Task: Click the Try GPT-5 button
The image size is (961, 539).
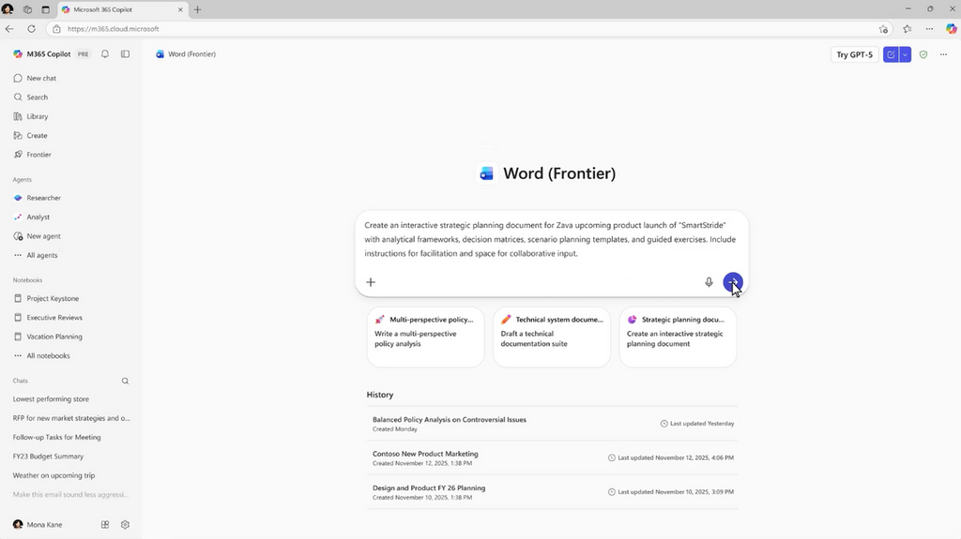Action: (x=854, y=54)
